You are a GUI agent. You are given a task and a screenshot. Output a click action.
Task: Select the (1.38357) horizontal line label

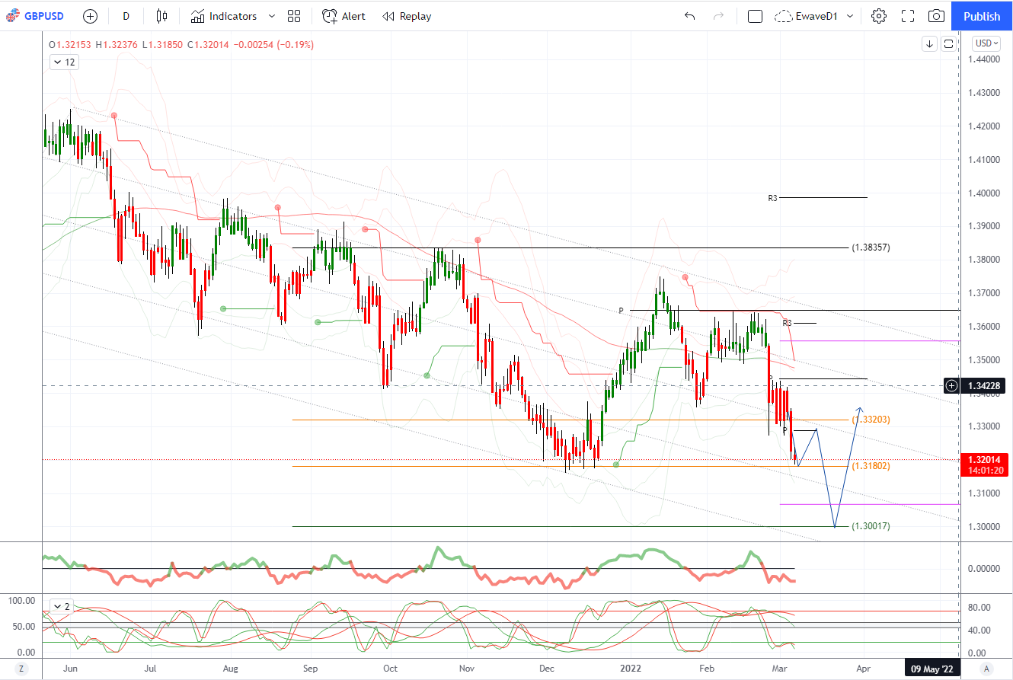871,247
